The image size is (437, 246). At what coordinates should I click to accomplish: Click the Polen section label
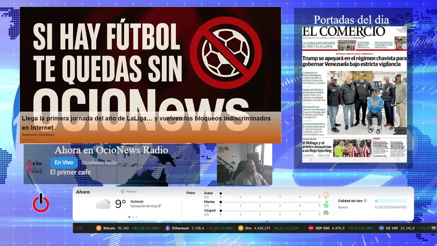tap(191, 193)
